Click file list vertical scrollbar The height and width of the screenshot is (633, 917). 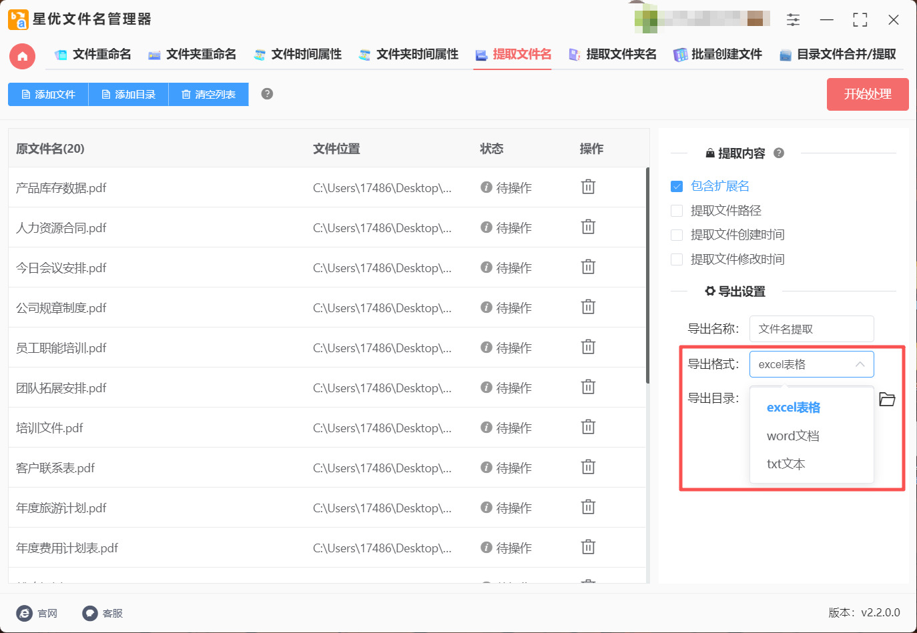click(x=647, y=275)
